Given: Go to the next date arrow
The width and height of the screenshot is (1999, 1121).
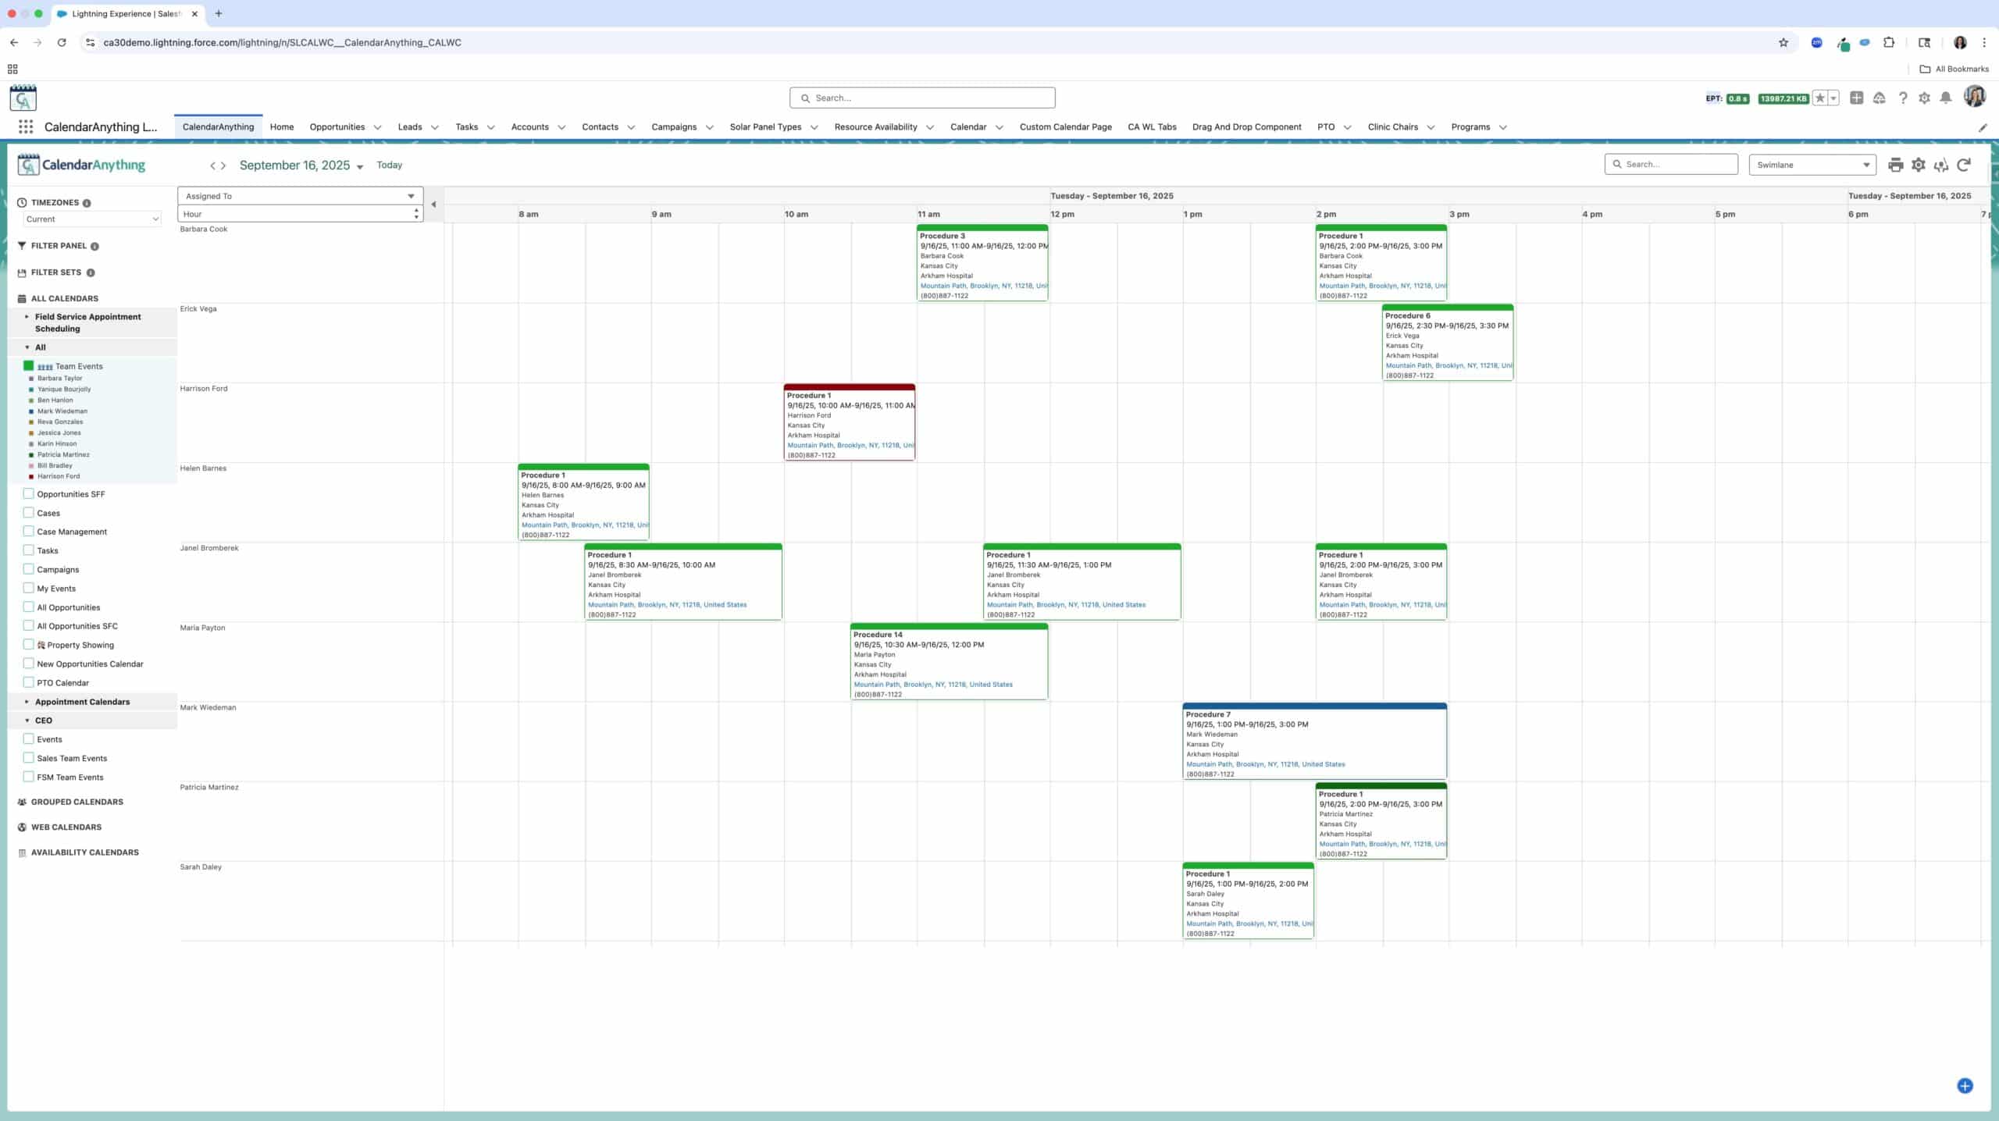Looking at the screenshot, I should click(x=223, y=165).
